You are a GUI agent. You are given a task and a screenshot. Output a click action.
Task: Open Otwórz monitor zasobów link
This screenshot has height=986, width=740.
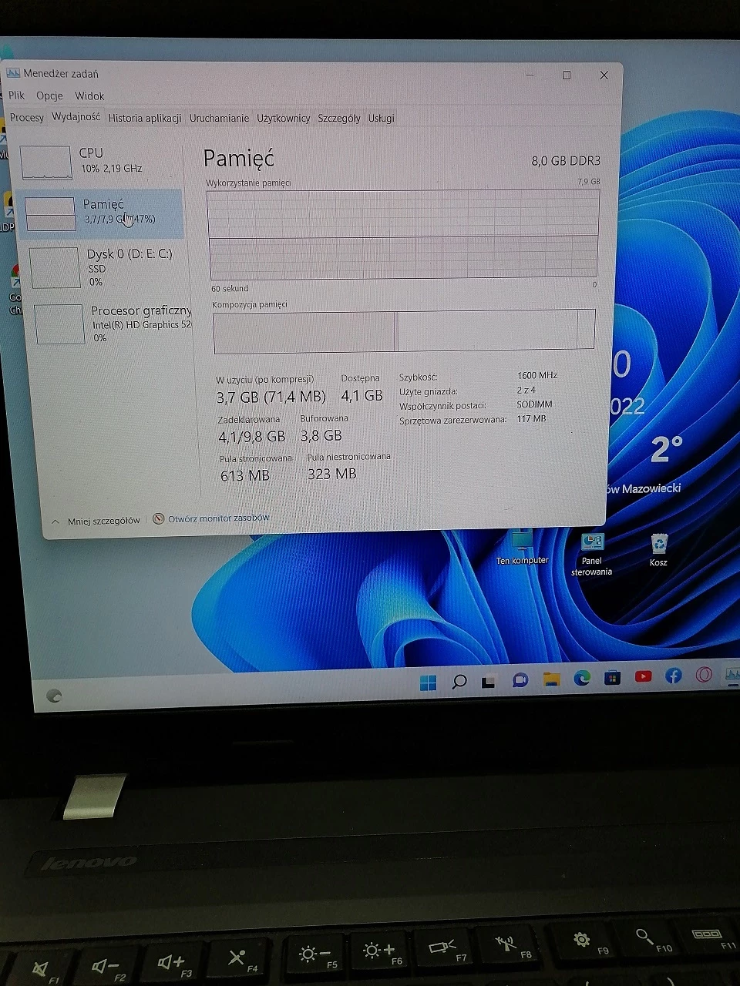218,518
